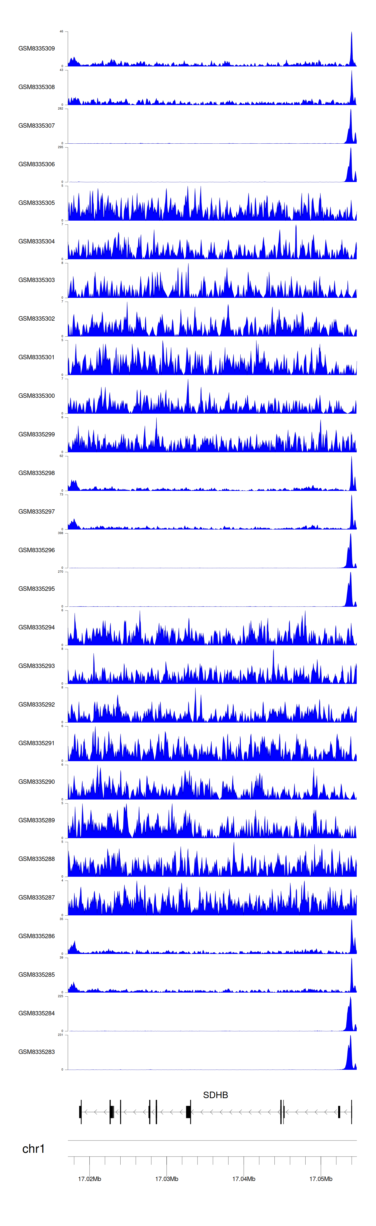The width and height of the screenshot is (376, 1226).
Task: Click the leftmost SDHB exon block
Action: pyautogui.click(x=80, y=1112)
